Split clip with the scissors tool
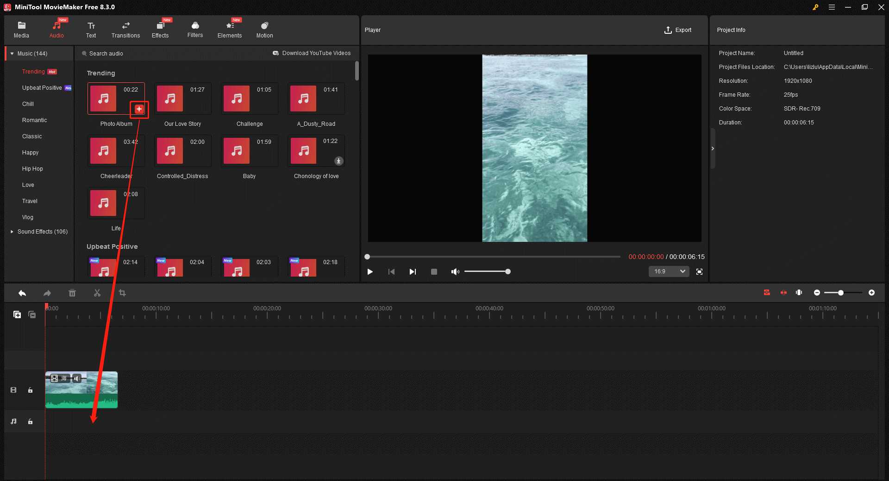This screenshot has width=889, height=481. (x=97, y=293)
